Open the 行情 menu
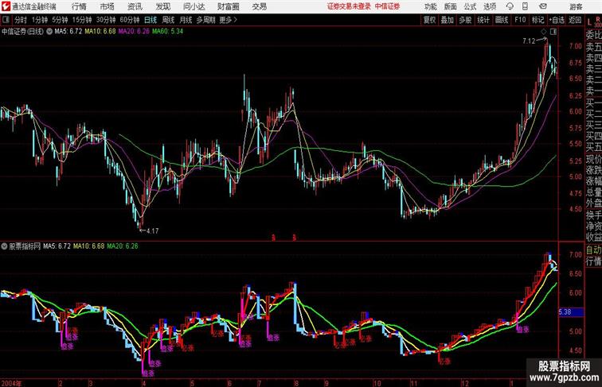602x387 pixels. pyautogui.click(x=79, y=6)
